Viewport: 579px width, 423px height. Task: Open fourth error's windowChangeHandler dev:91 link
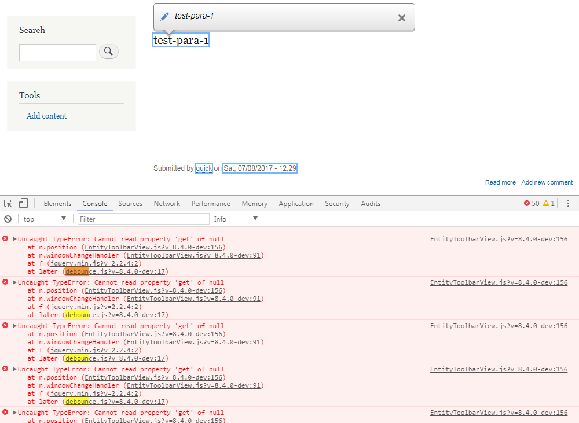(x=193, y=385)
